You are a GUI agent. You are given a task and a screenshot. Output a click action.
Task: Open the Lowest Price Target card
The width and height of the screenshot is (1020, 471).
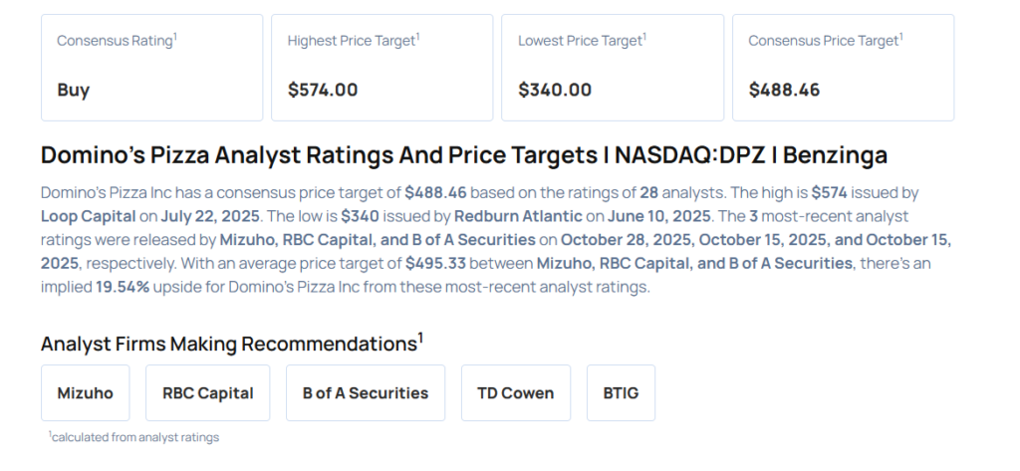tap(613, 67)
